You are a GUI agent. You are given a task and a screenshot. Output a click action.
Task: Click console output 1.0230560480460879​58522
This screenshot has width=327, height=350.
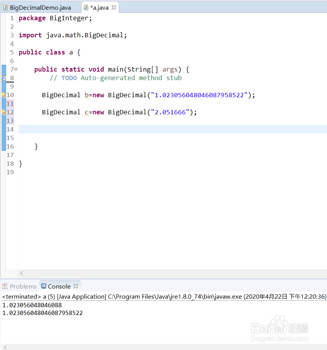click(x=42, y=313)
